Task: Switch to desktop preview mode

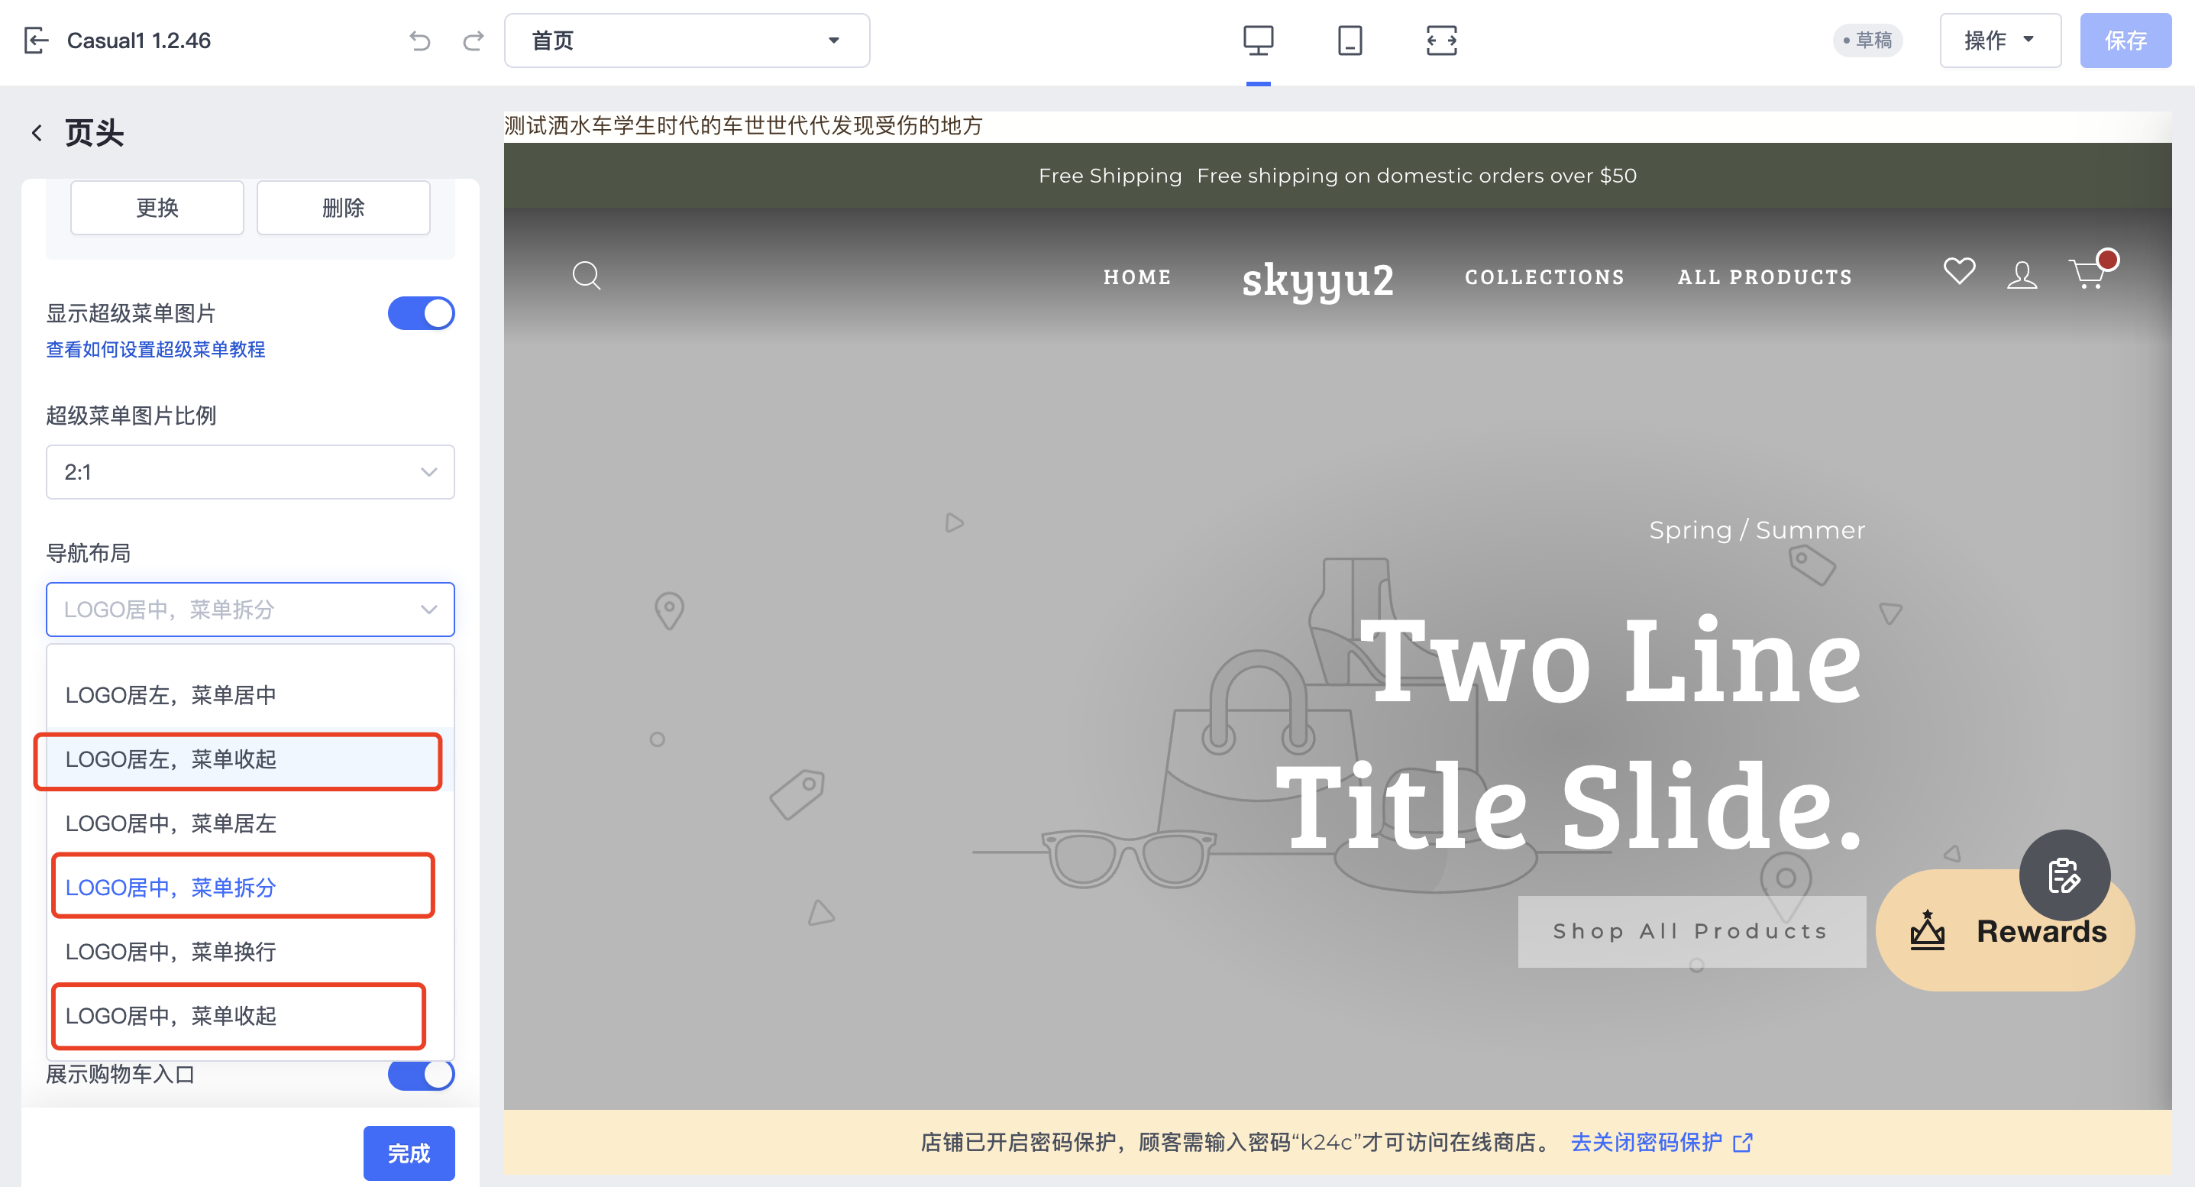Action: (x=1258, y=40)
